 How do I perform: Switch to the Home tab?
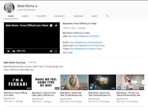pos(11,16)
